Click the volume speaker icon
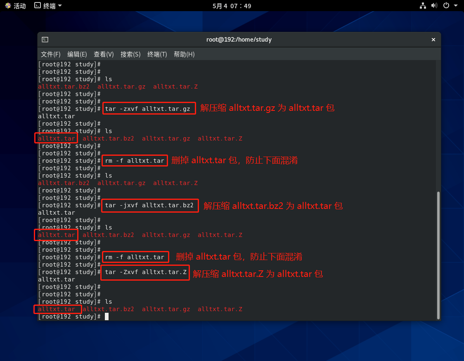This screenshot has width=464, height=361. point(434,6)
